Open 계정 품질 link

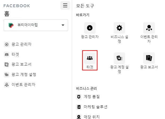92,97
